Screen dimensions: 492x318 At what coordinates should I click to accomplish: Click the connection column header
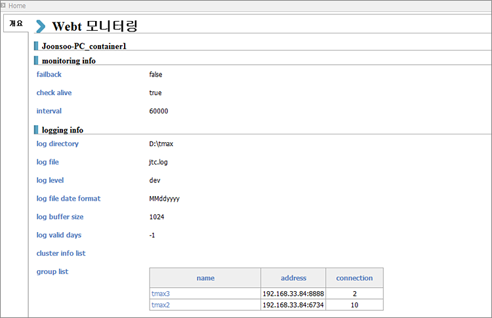coord(354,278)
